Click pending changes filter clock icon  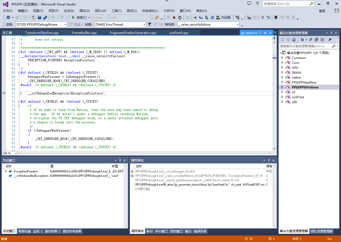[302, 40]
